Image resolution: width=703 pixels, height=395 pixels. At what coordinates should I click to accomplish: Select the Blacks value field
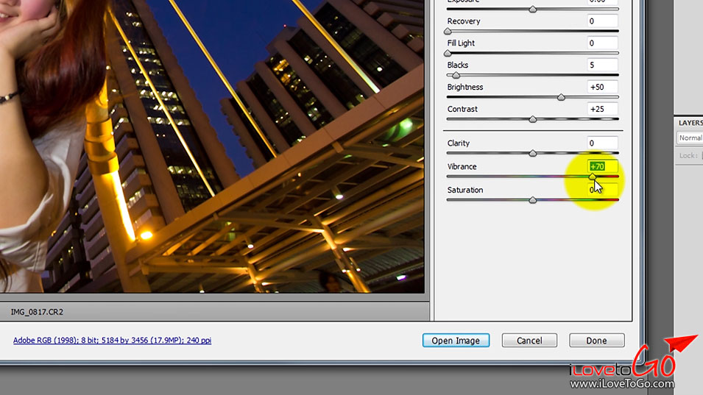coord(602,65)
